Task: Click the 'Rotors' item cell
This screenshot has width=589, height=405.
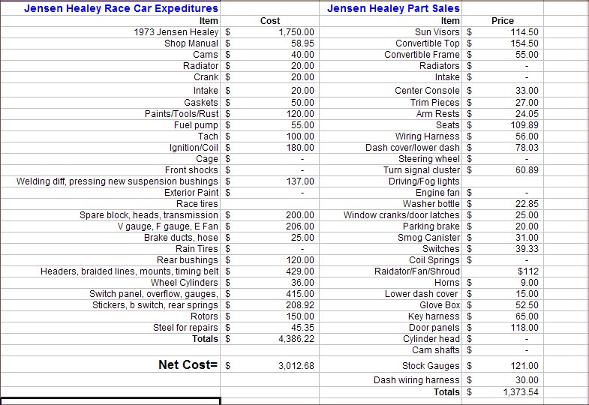Action: click(110, 316)
